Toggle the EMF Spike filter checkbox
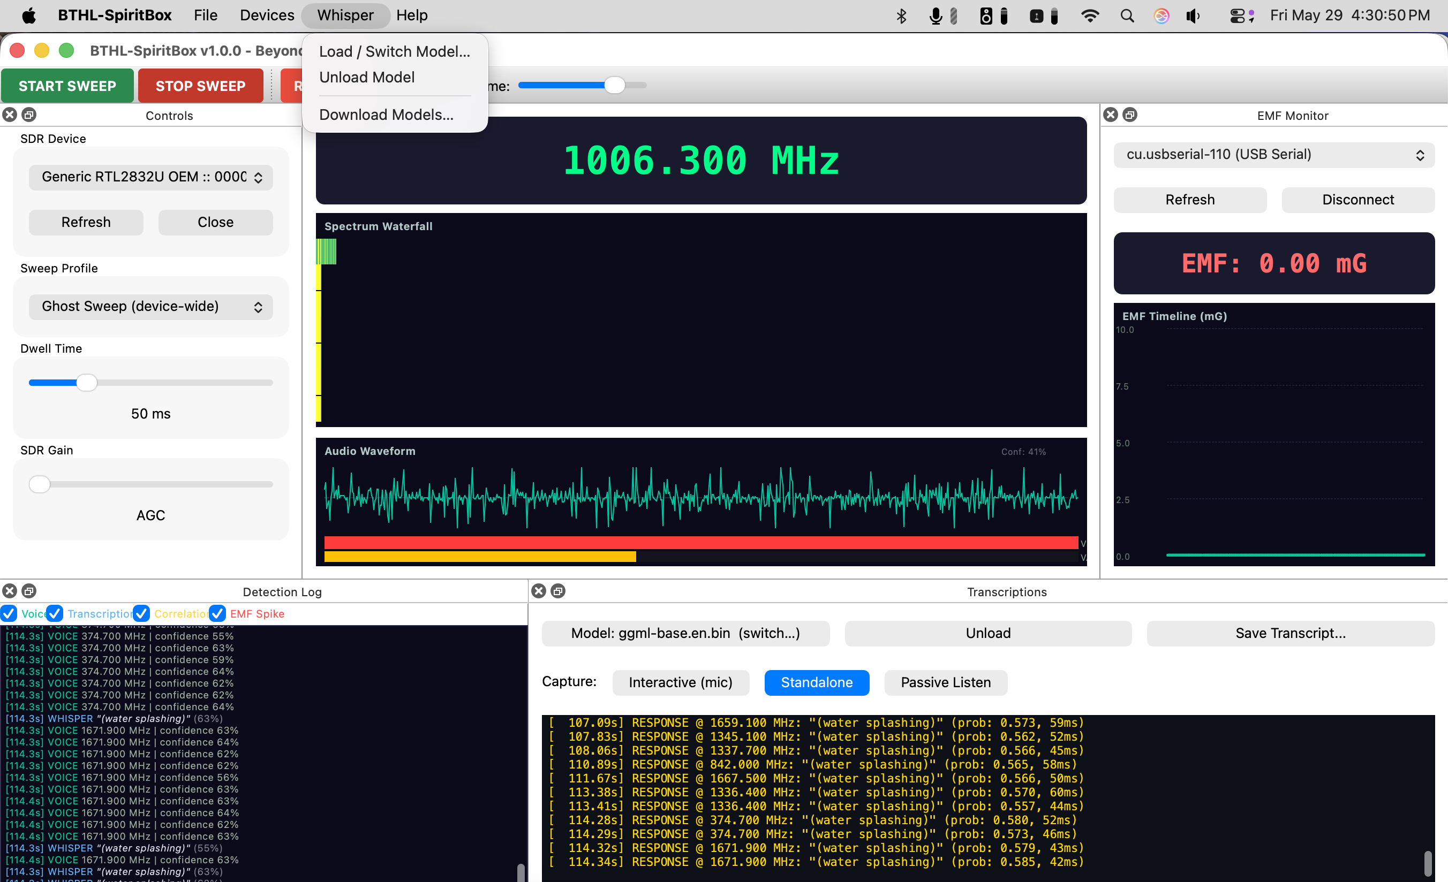The image size is (1448, 882). point(217,613)
